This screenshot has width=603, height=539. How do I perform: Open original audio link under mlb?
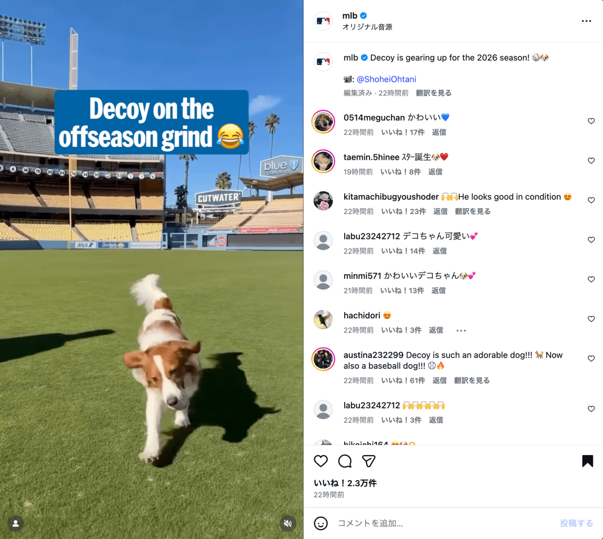tap(367, 27)
